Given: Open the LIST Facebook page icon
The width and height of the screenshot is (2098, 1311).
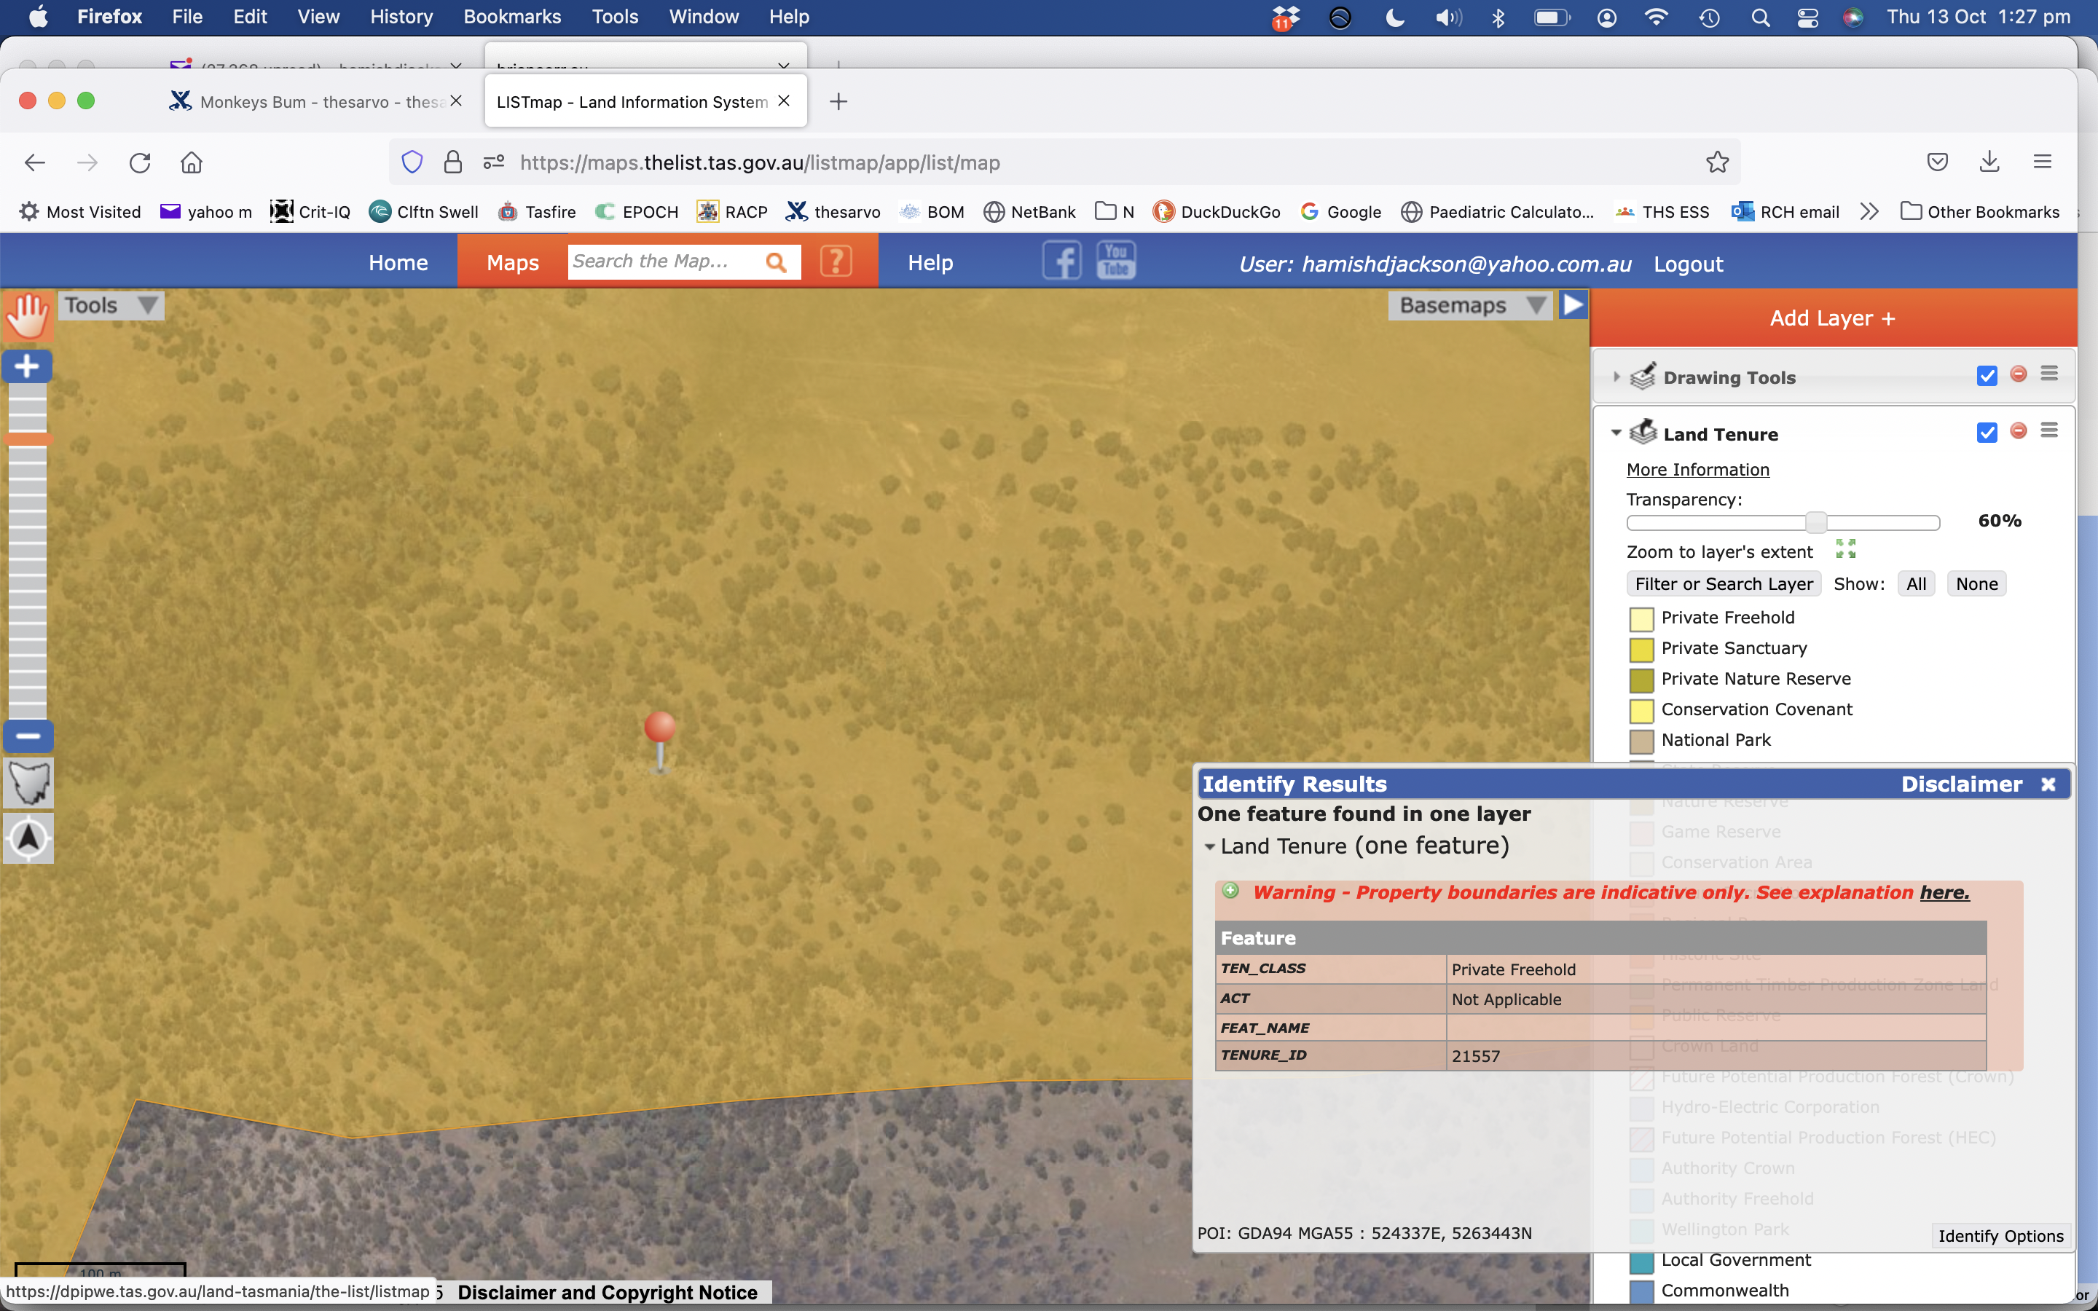Looking at the screenshot, I should pyautogui.click(x=1061, y=261).
